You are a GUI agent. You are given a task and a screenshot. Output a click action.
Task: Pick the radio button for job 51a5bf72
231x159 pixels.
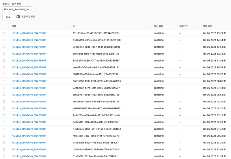[4, 156]
